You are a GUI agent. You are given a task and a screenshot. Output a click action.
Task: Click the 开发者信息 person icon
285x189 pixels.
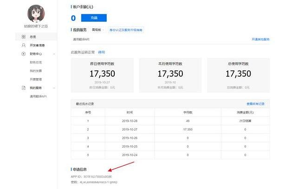[24, 46]
